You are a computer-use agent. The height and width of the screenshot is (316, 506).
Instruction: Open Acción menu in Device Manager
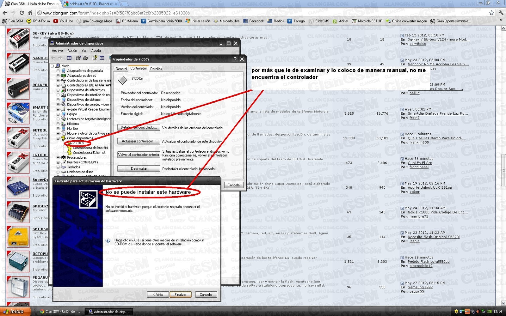coord(72,51)
